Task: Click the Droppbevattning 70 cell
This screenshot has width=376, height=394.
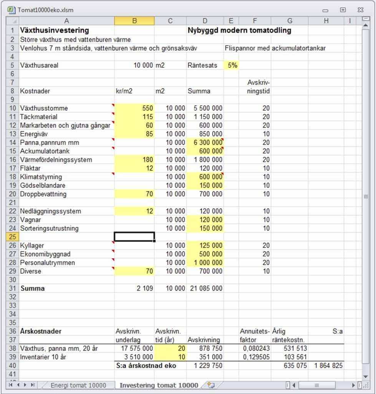Action: [x=134, y=194]
